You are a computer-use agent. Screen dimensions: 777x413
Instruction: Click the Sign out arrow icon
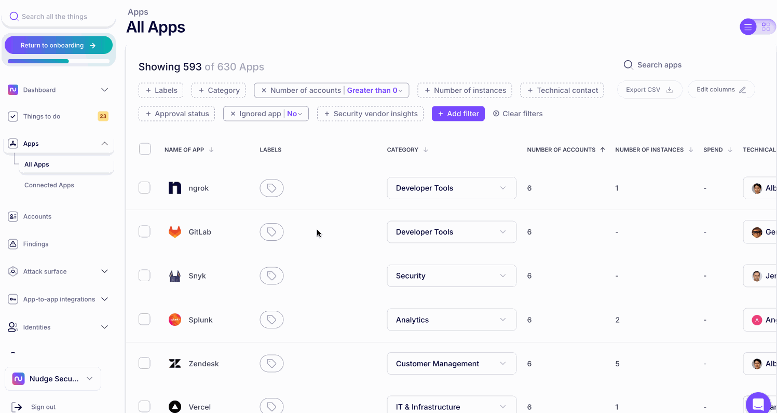[17, 407]
